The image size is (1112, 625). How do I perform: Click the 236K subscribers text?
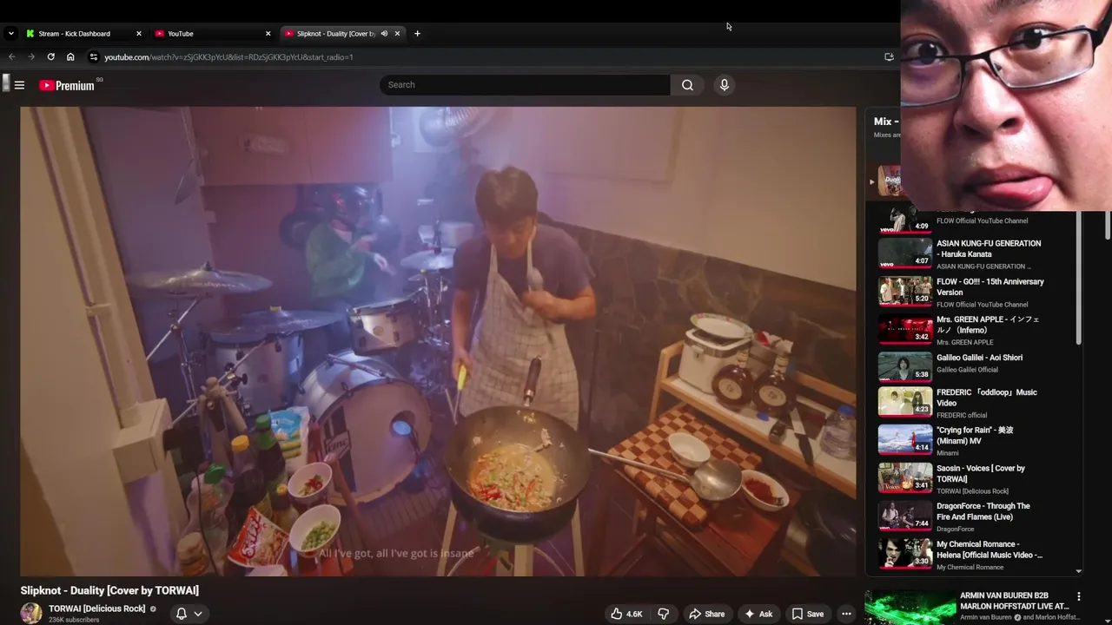pyautogui.click(x=74, y=620)
